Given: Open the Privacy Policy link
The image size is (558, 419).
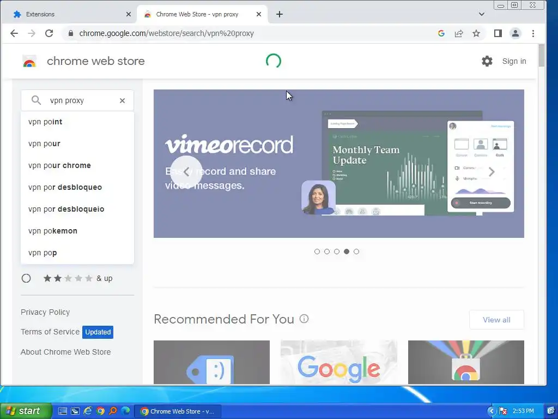Looking at the screenshot, I should coord(45,312).
